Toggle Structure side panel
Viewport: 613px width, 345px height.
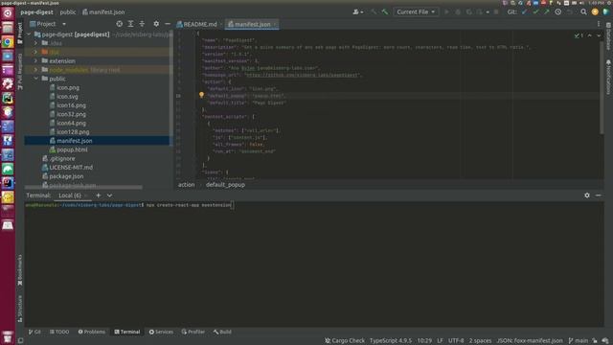(20, 309)
